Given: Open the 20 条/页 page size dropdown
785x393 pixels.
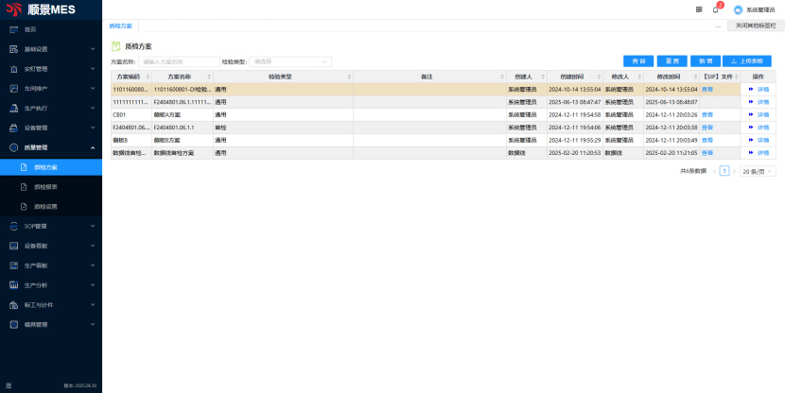Looking at the screenshot, I should (x=758, y=171).
